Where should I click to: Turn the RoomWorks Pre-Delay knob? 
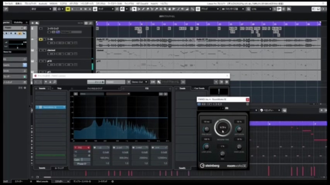tap(207, 129)
